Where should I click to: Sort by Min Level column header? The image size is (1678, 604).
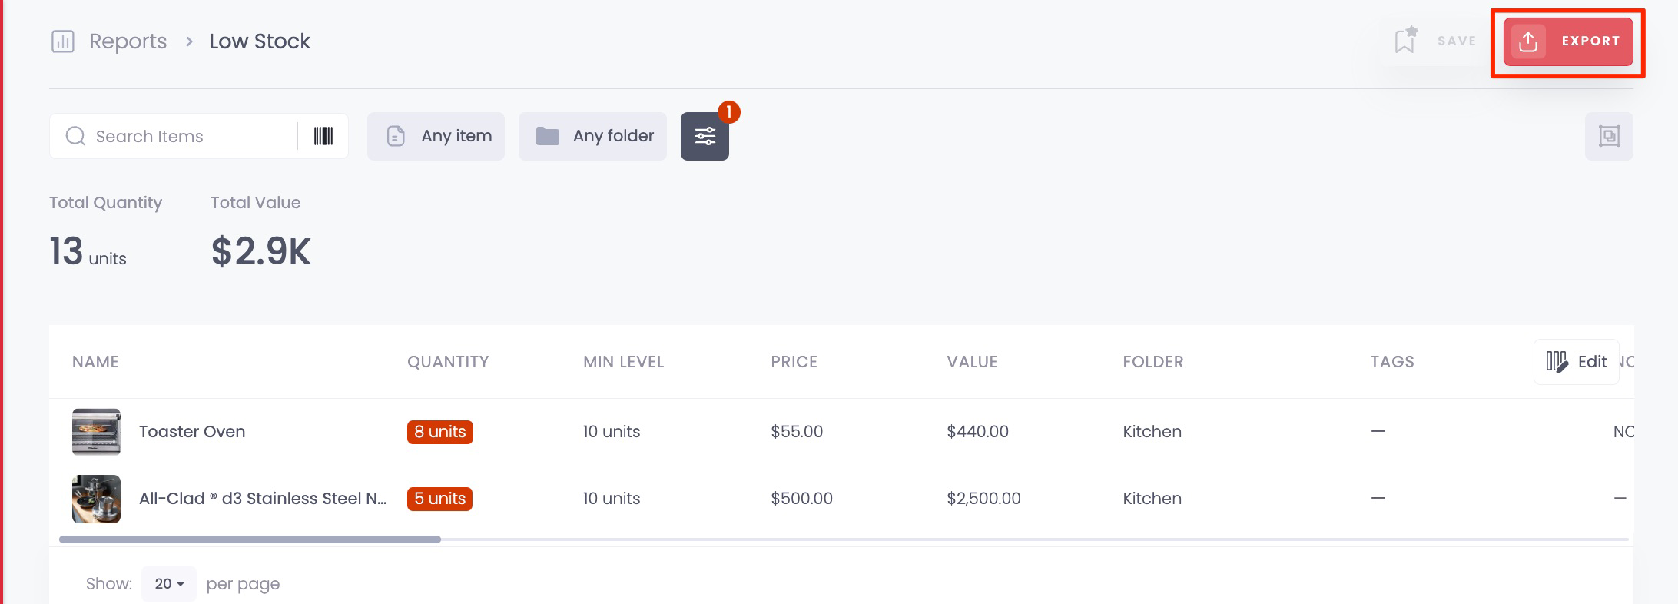pyautogui.click(x=623, y=362)
